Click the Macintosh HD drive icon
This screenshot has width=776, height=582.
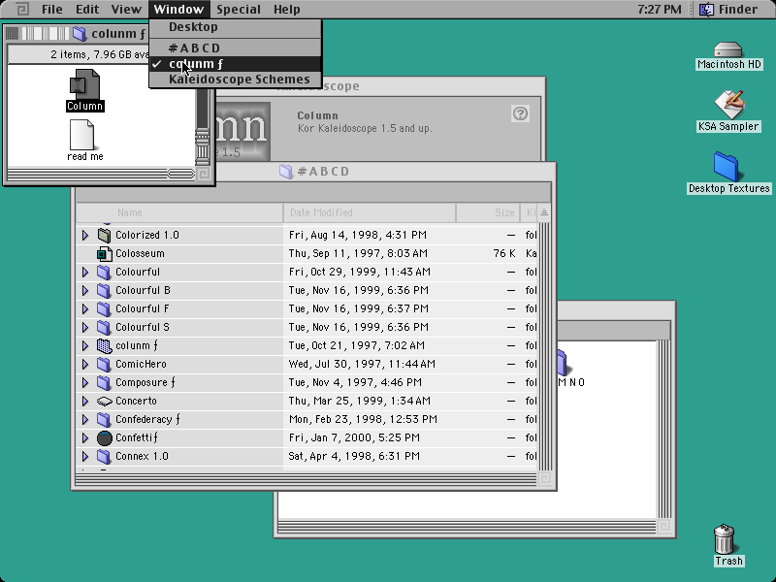[x=728, y=49]
